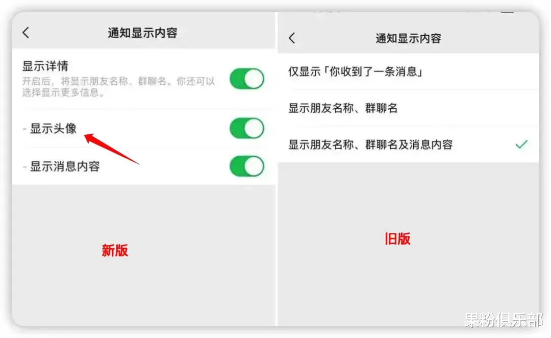Click the white divider between both panels
The height and width of the screenshot is (338, 551).
tap(277, 169)
